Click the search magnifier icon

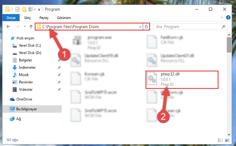coord(223,27)
